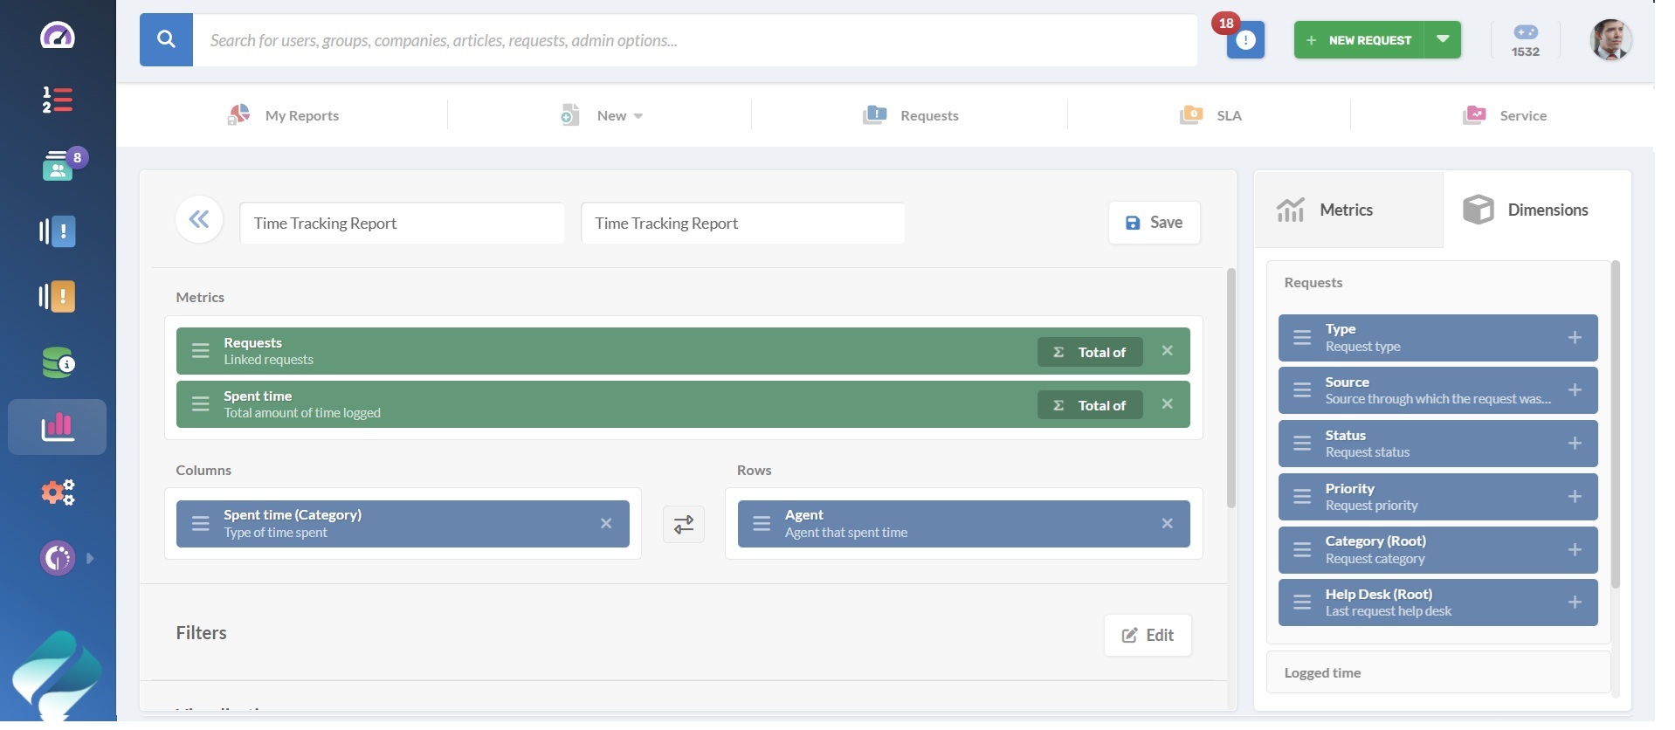Screen dimensions: 1675x730
Task: Add Type dimension with plus icon
Action: point(1575,338)
